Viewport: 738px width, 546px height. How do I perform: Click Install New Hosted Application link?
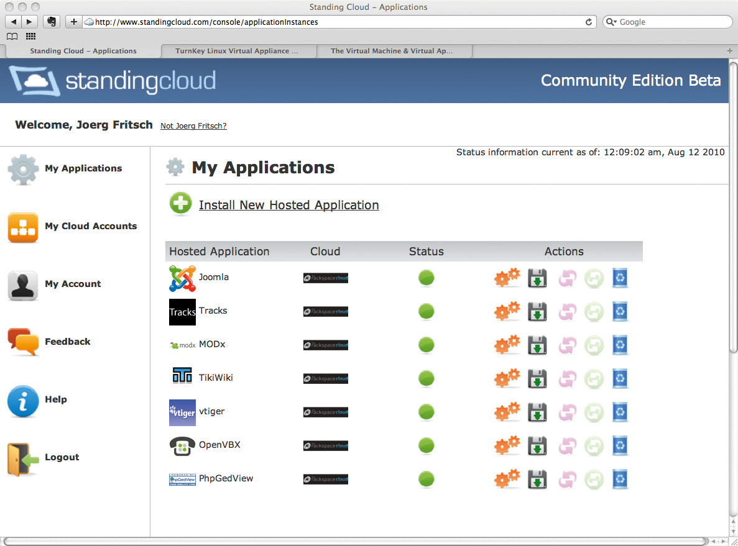(289, 205)
